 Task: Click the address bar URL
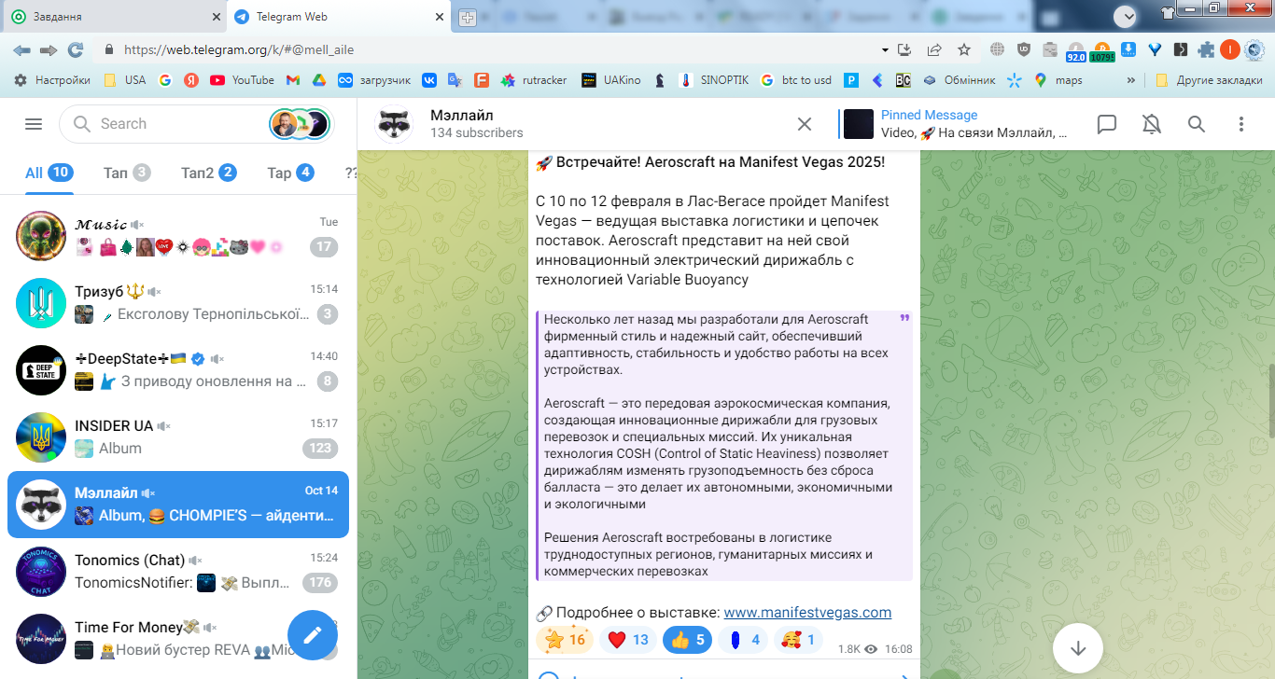point(239,50)
